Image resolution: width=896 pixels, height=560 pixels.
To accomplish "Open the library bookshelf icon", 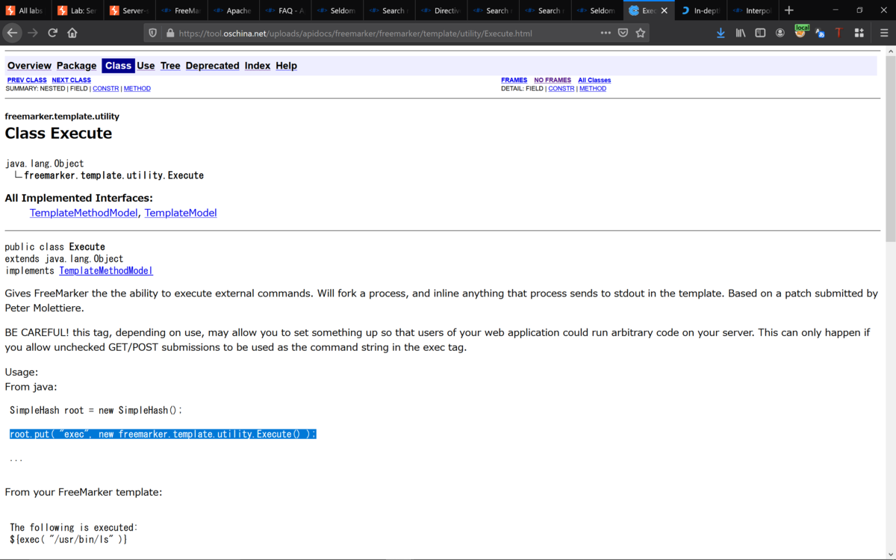I will pyautogui.click(x=741, y=33).
